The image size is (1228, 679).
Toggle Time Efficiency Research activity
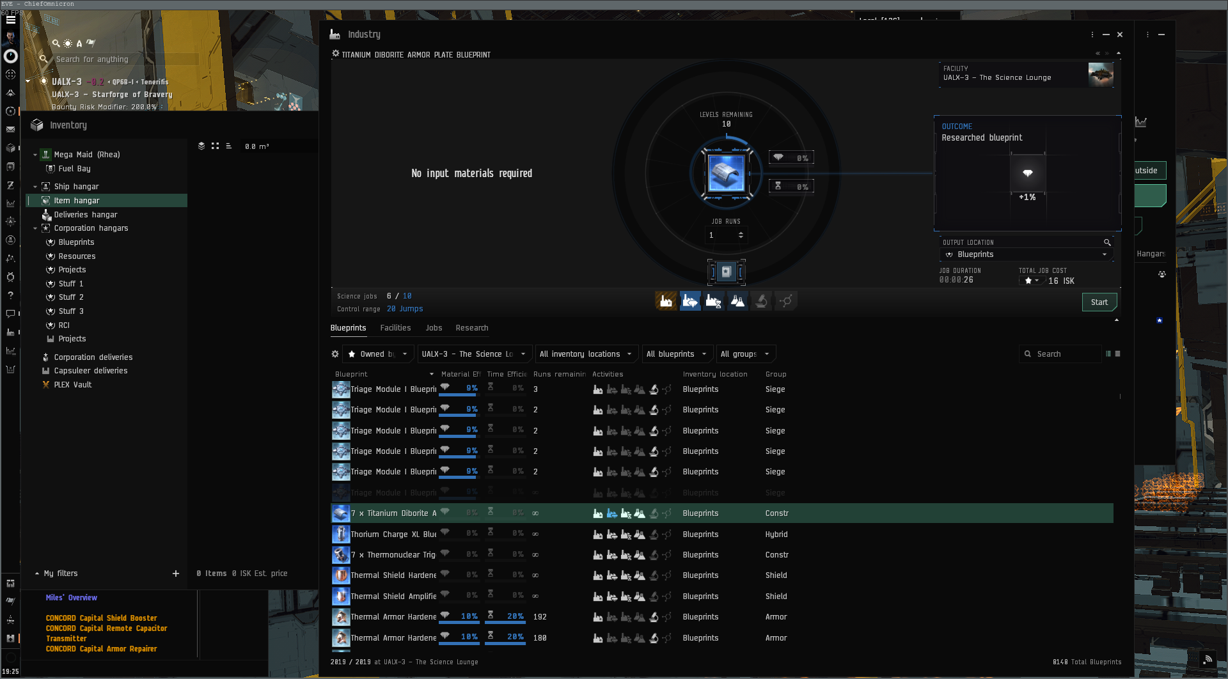pos(713,301)
